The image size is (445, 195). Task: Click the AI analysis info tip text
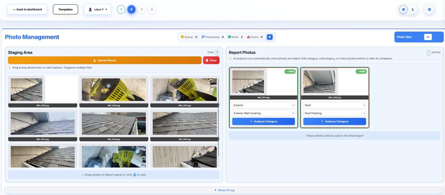[313, 59]
